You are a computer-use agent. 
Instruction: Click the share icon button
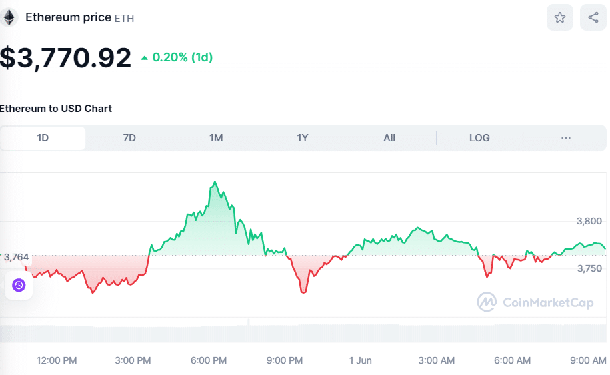(x=593, y=17)
